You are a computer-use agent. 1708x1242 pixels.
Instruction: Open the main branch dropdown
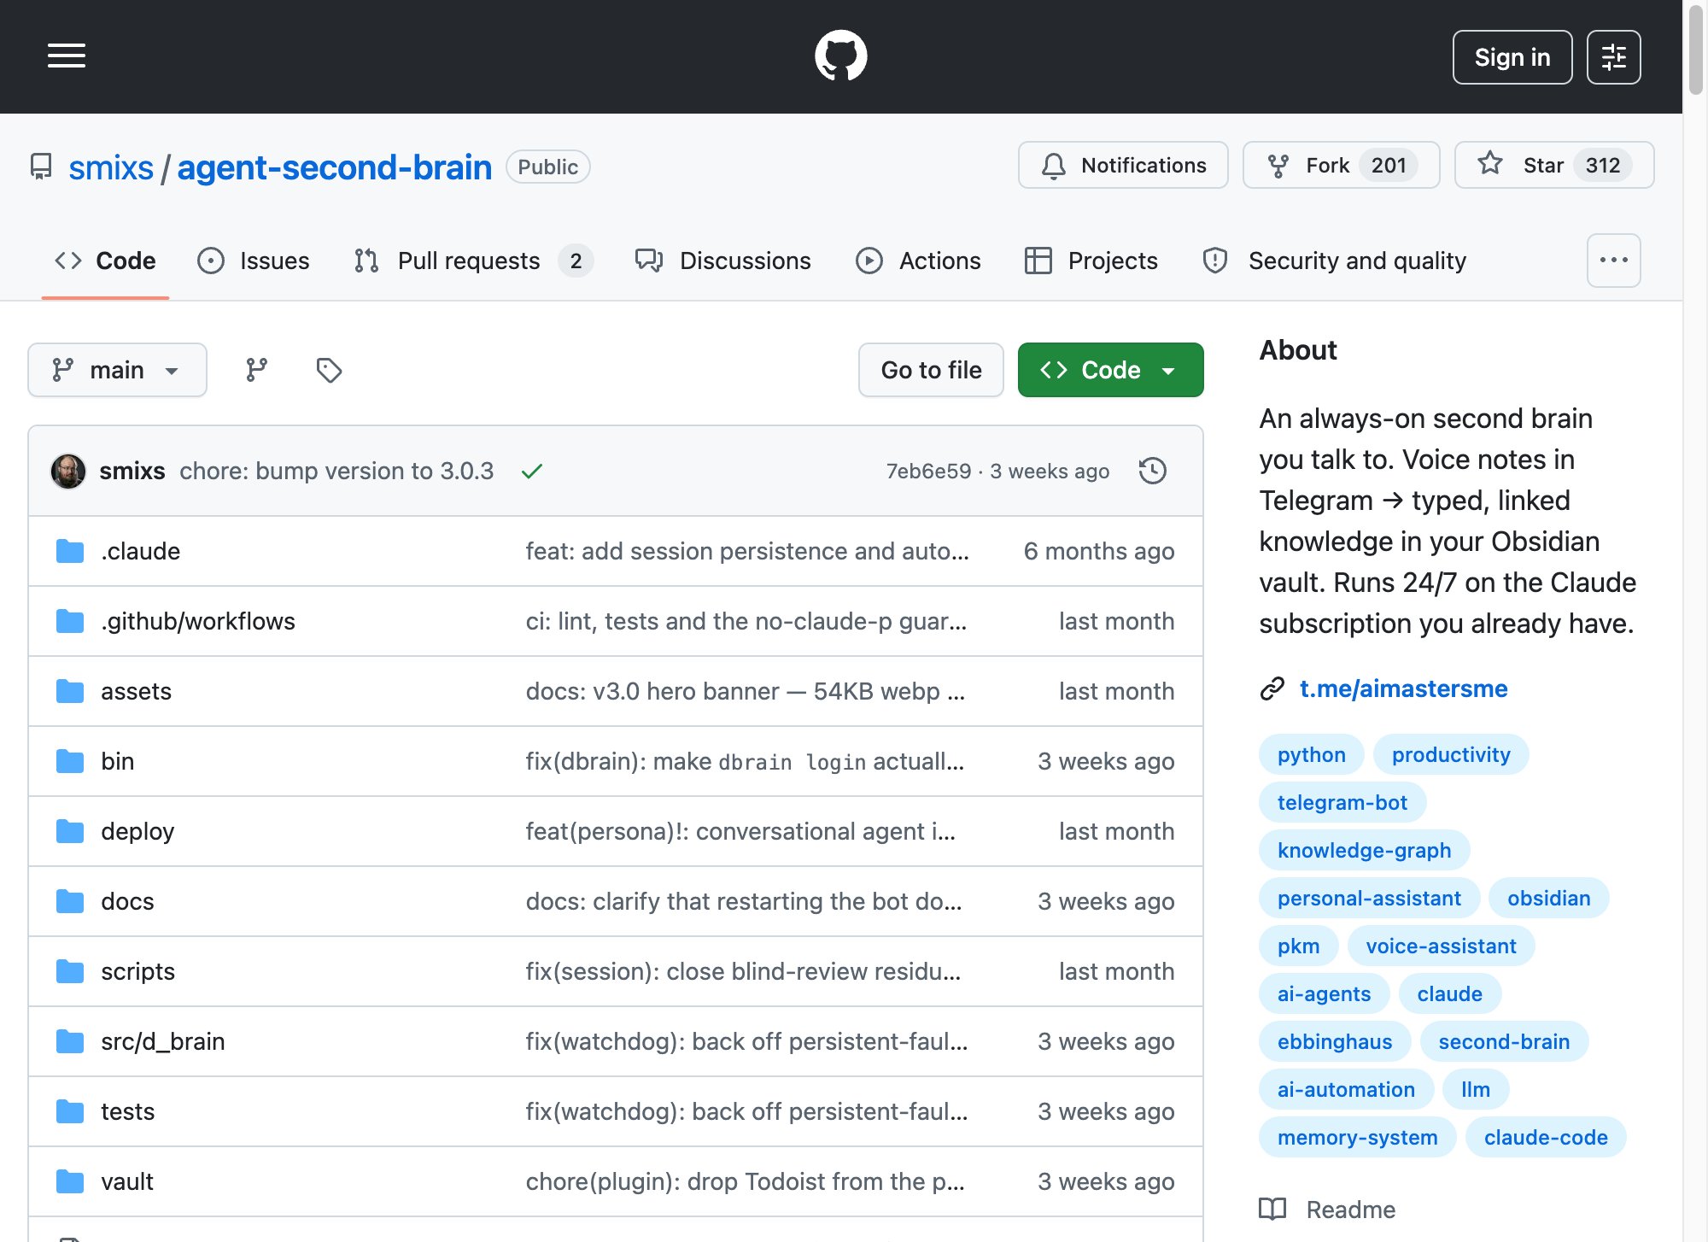pos(117,370)
